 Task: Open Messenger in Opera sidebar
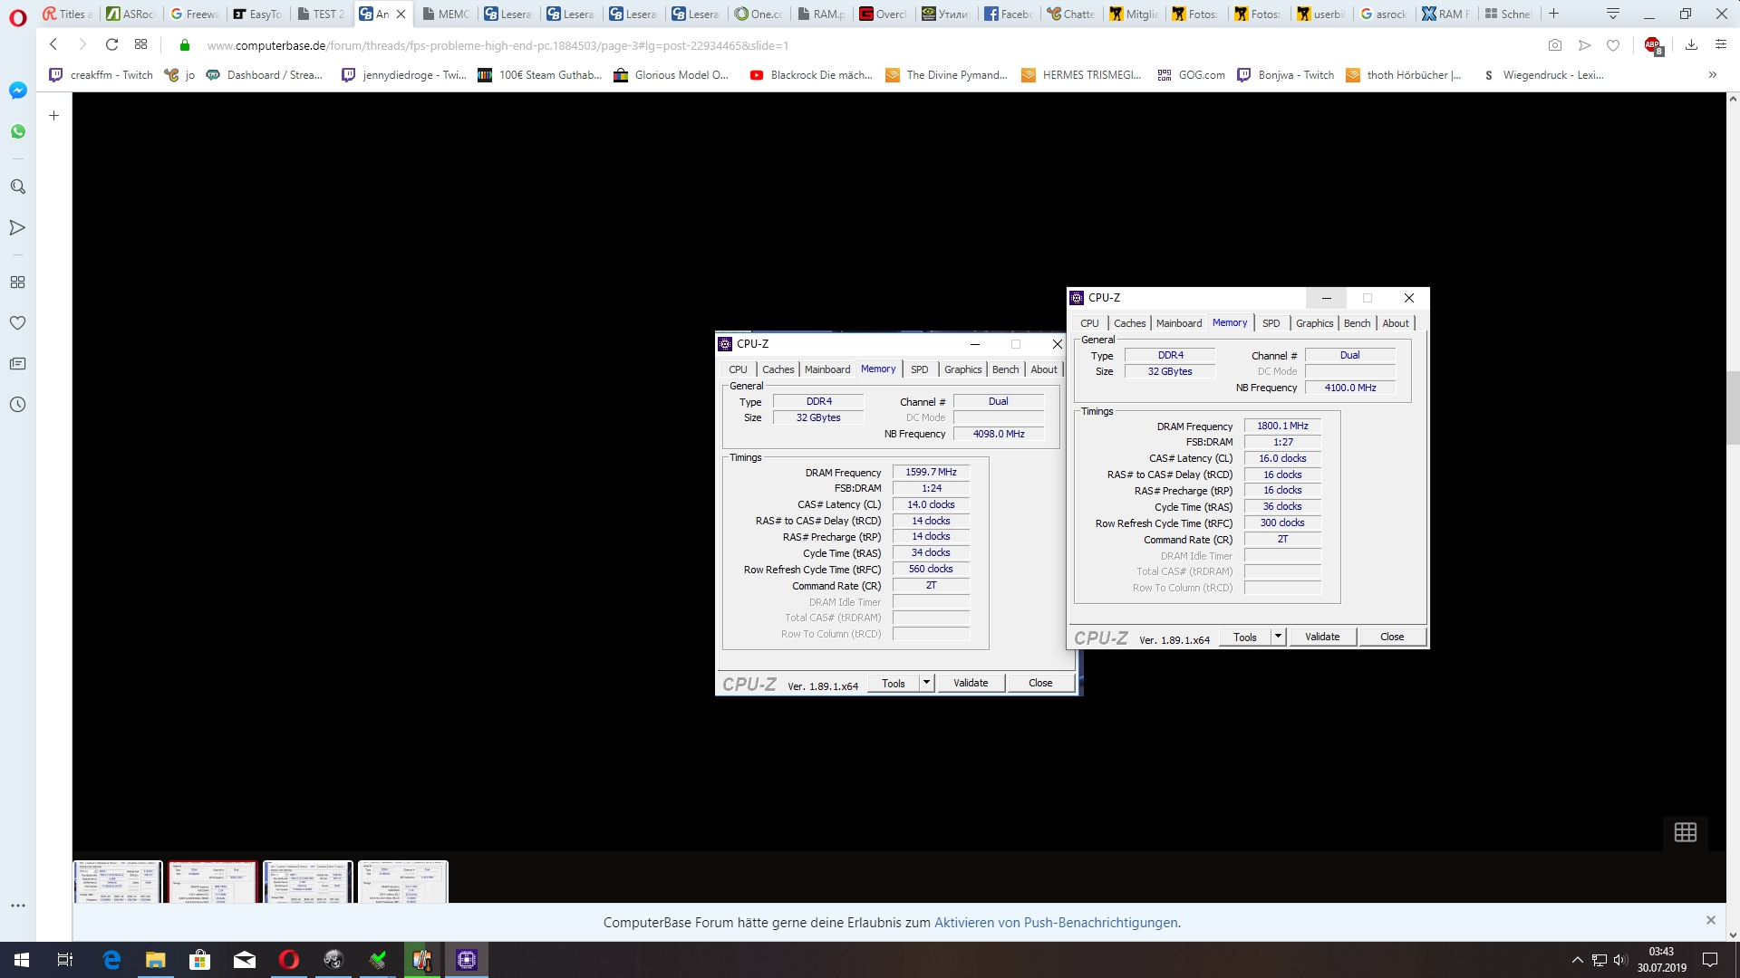coord(17,91)
